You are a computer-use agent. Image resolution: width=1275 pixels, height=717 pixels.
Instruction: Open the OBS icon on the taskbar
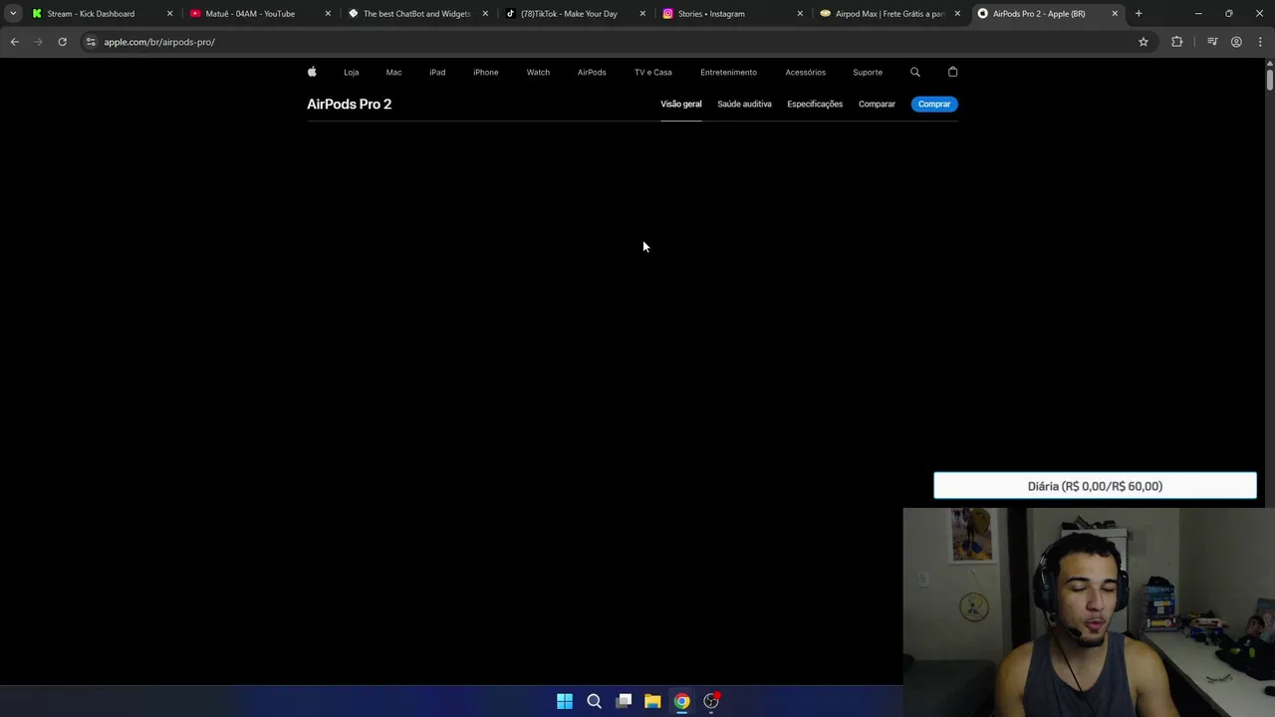tap(711, 701)
